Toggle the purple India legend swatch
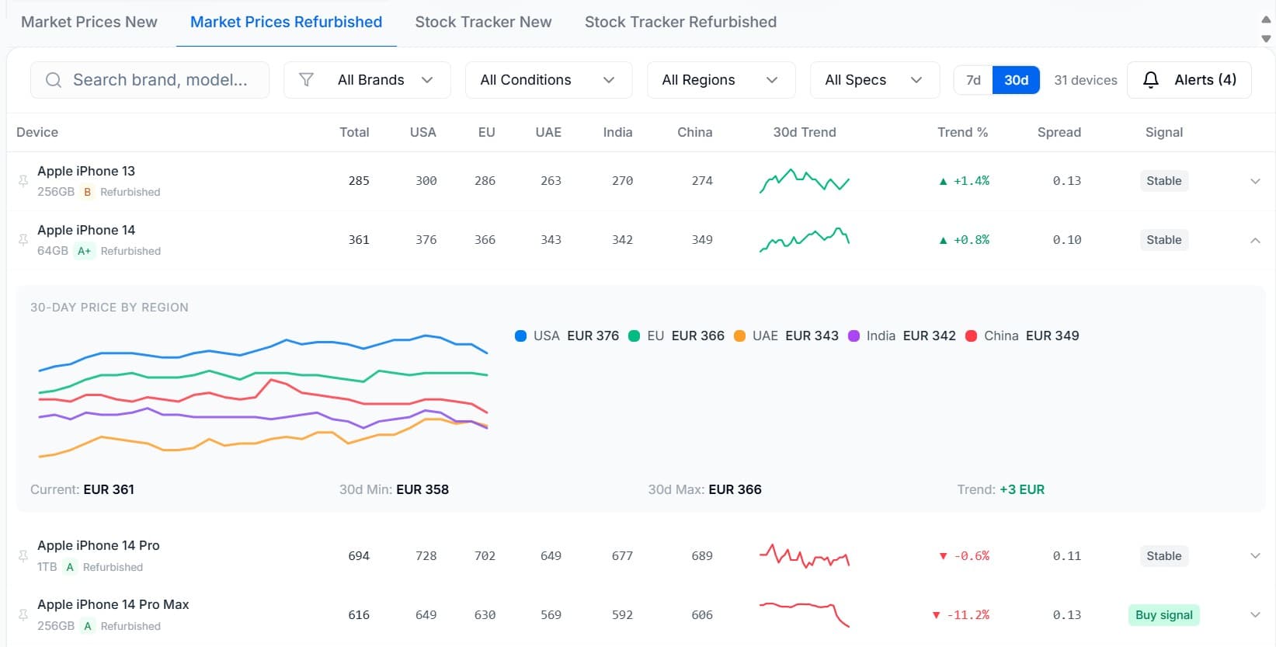 click(x=854, y=336)
